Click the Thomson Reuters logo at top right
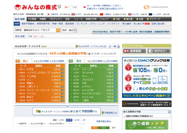The image size is (187, 133). pyautogui.click(x=156, y=7)
